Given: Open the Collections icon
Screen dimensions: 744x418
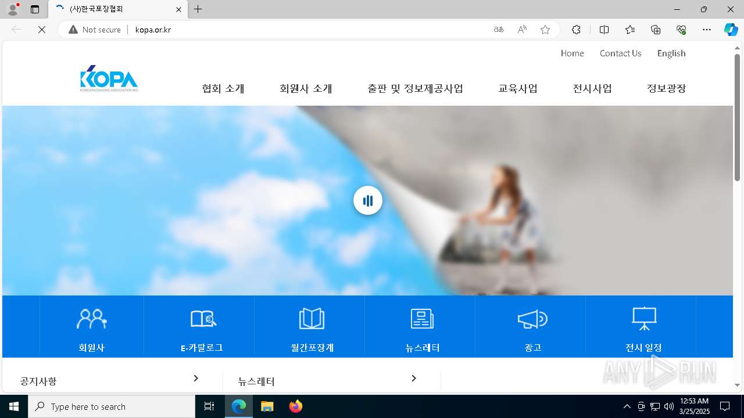Looking at the screenshot, I should (x=656, y=30).
